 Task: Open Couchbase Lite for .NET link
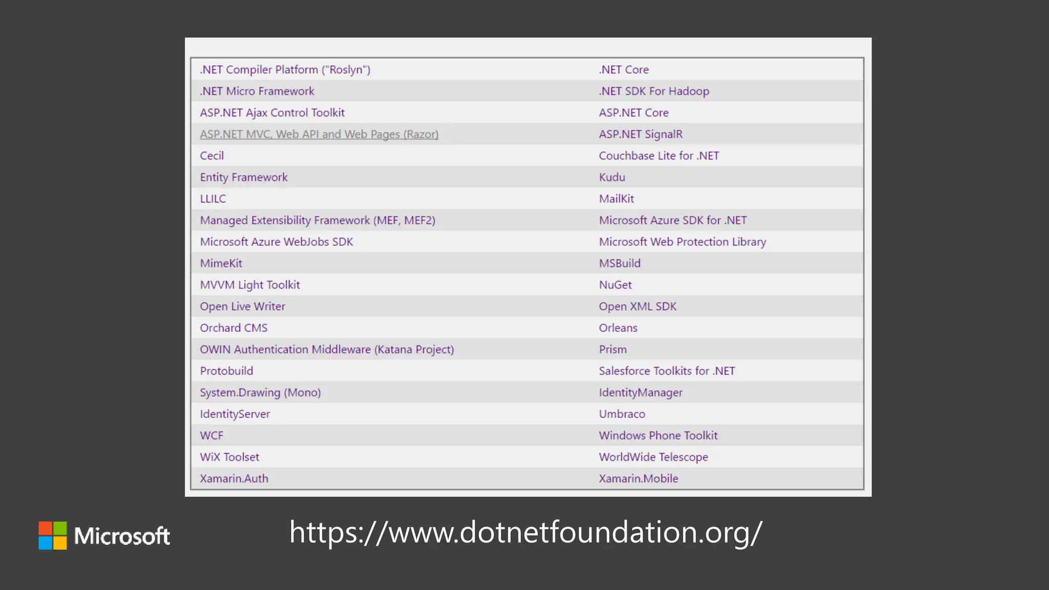(x=659, y=156)
